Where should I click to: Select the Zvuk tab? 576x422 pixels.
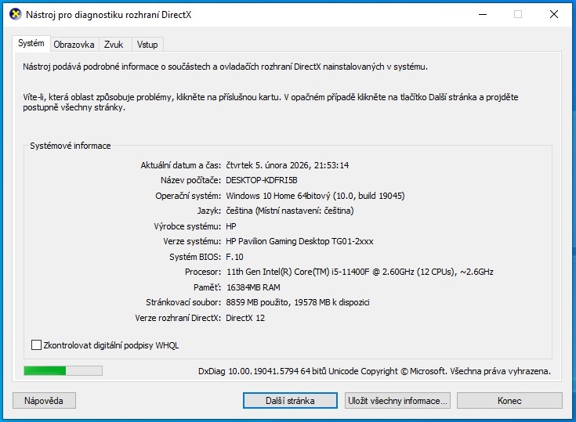coord(114,45)
